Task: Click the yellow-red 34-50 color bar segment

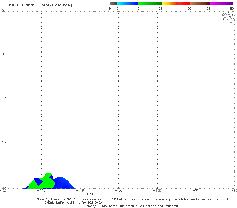Action: pos(176,4)
